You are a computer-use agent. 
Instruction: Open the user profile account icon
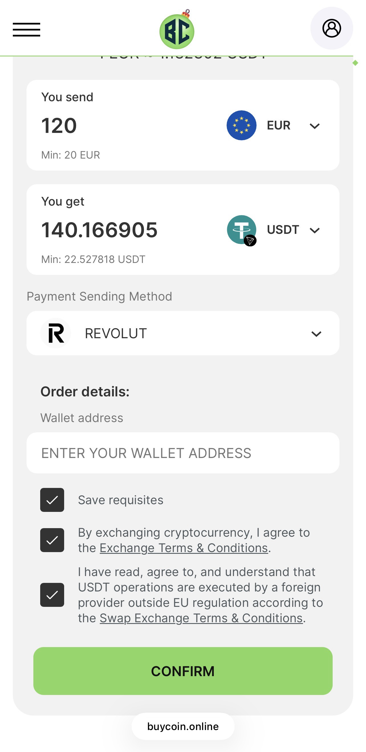331,28
